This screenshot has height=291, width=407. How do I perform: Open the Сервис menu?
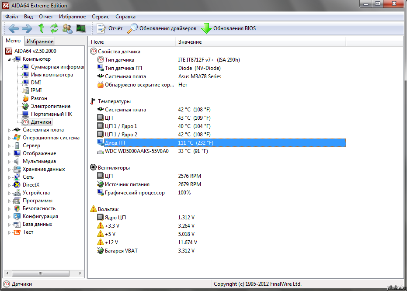click(x=101, y=17)
